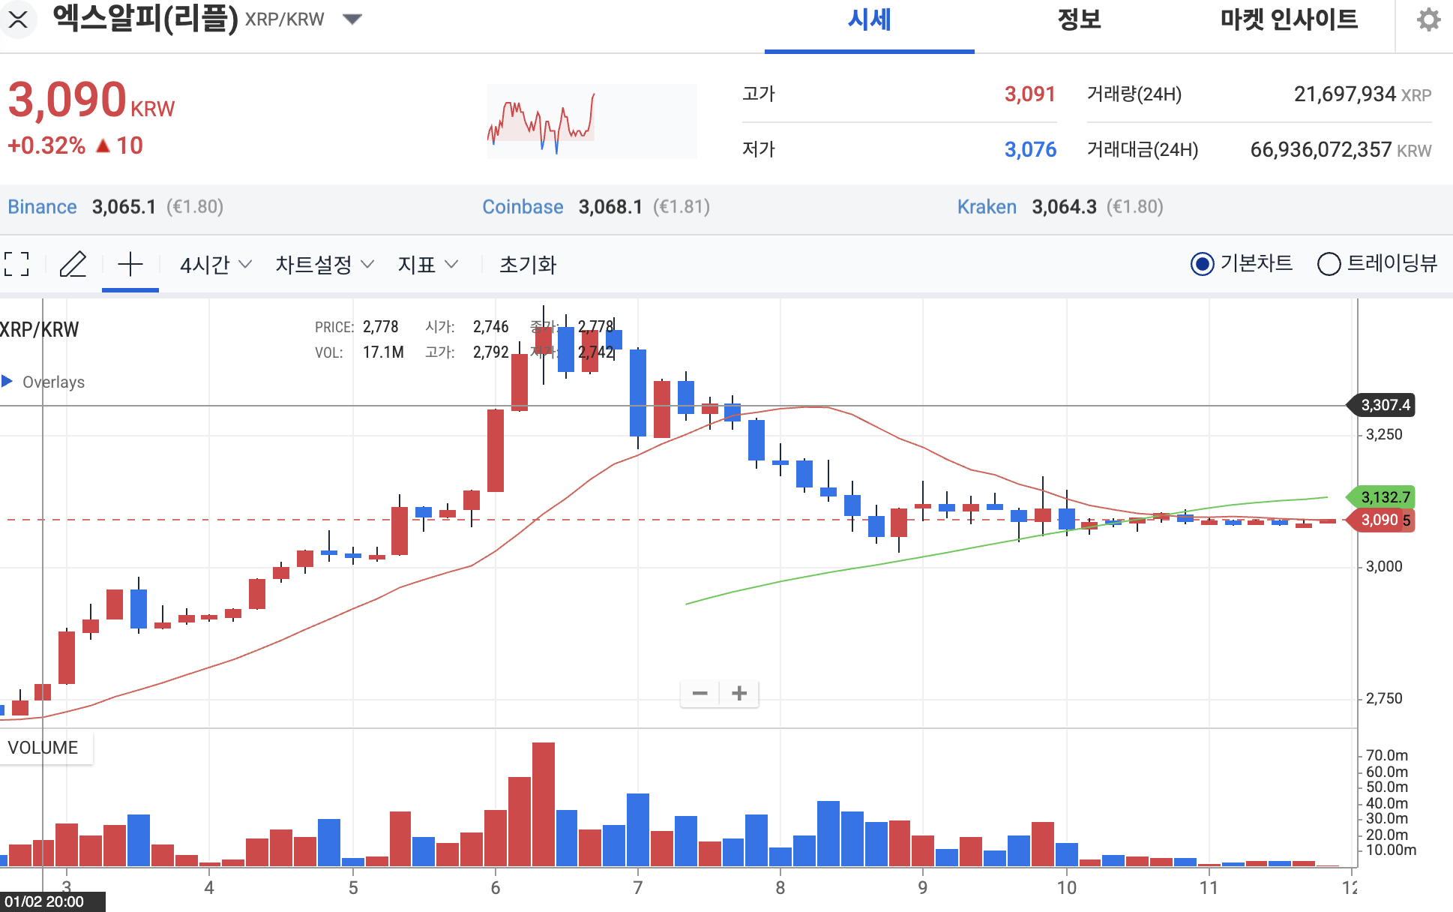This screenshot has height=912, width=1453.
Task: Click the fullscreen chart icon
Action: (x=16, y=264)
